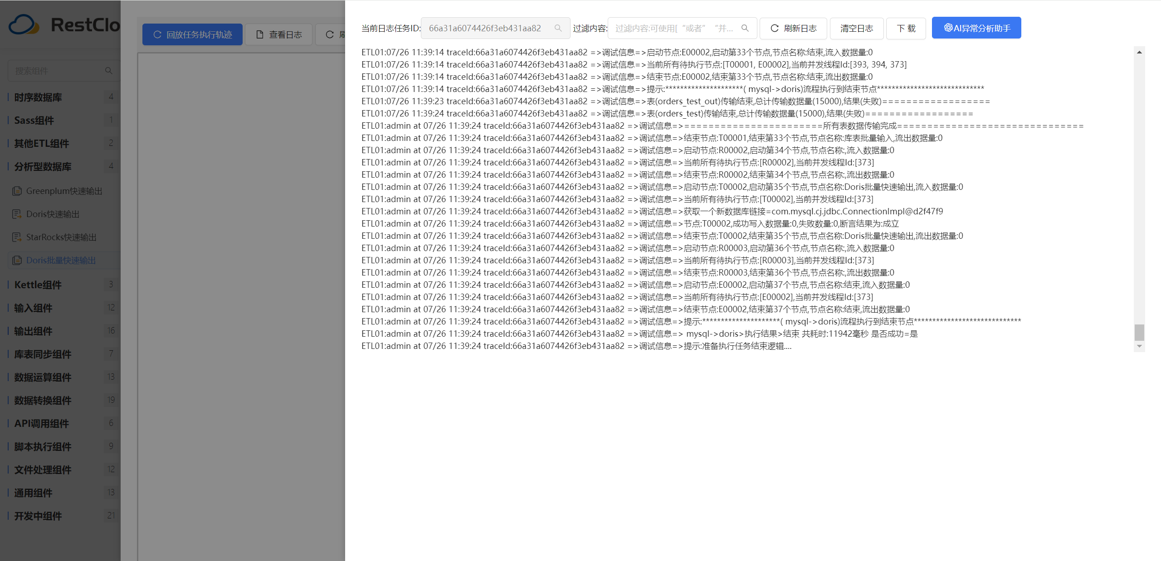1161x561 pixels.
Task: Focus the 当前日志任务ID input field
Action: click(495, 28)
